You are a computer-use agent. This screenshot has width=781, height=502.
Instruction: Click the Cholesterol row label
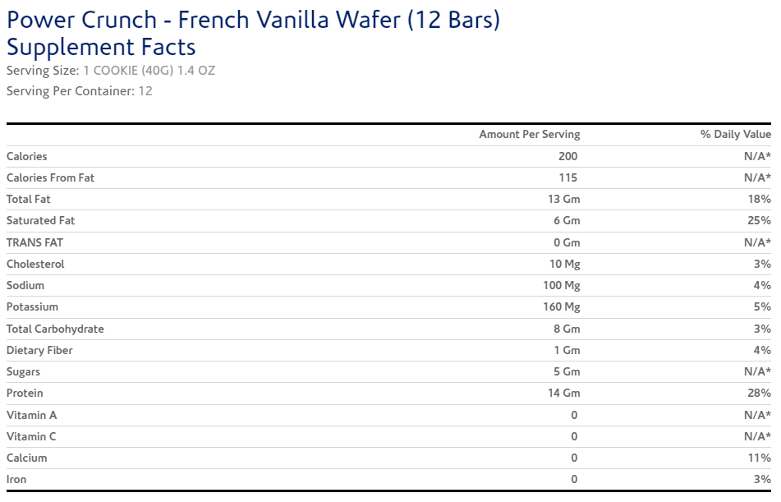(x=35, y=264)
